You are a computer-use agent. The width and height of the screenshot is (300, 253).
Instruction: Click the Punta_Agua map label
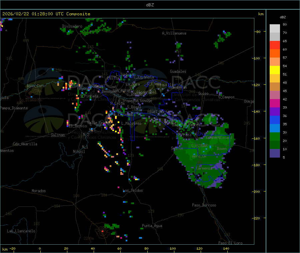tap(152, 226)
